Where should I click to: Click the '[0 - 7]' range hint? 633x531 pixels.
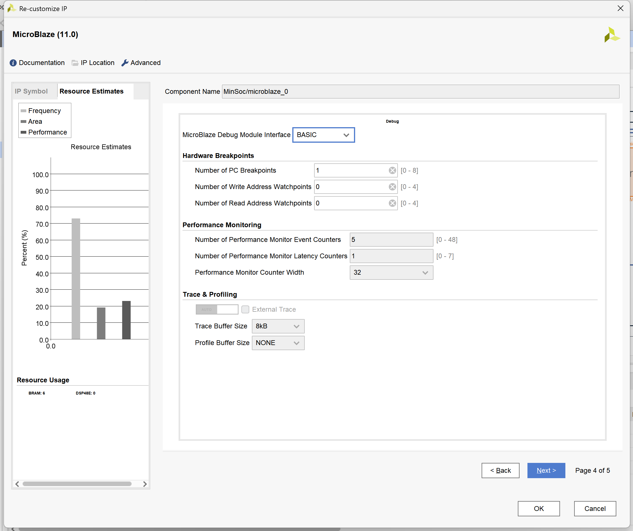(x=445, y=256)
